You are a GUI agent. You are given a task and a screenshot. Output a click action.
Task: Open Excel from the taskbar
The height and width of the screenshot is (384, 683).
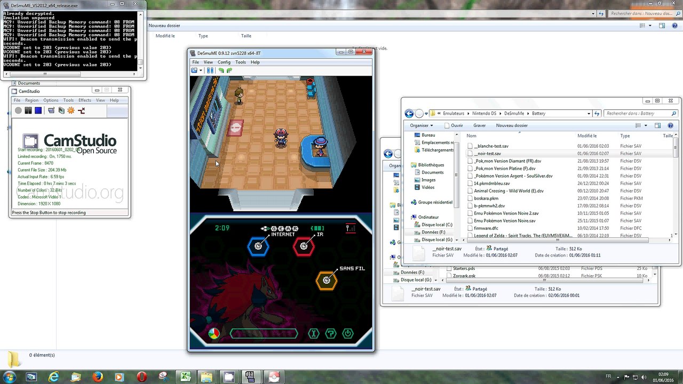point(185,377)
